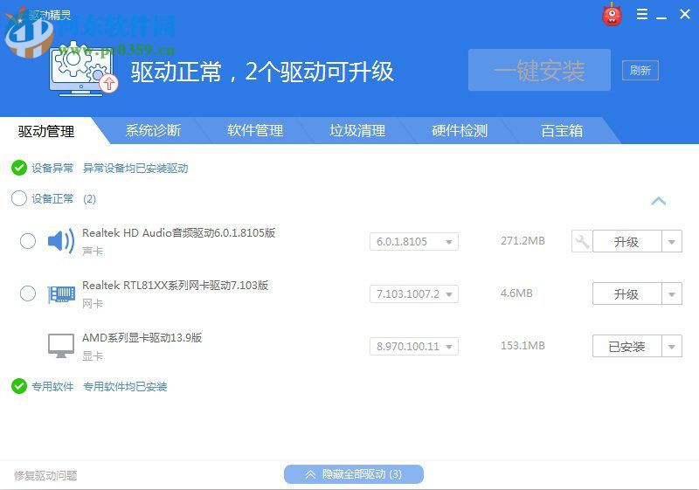Open the 7.103.1007.2 version dropdown
This screenshot has width=699, height=490.
(414, 294)
